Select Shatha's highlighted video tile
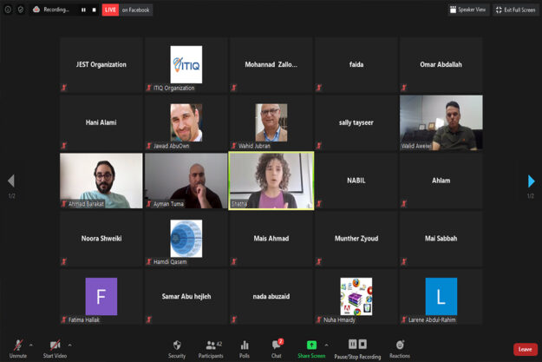Image resolution: width=542 pixels, height=362 pixels. coord(271,181)
